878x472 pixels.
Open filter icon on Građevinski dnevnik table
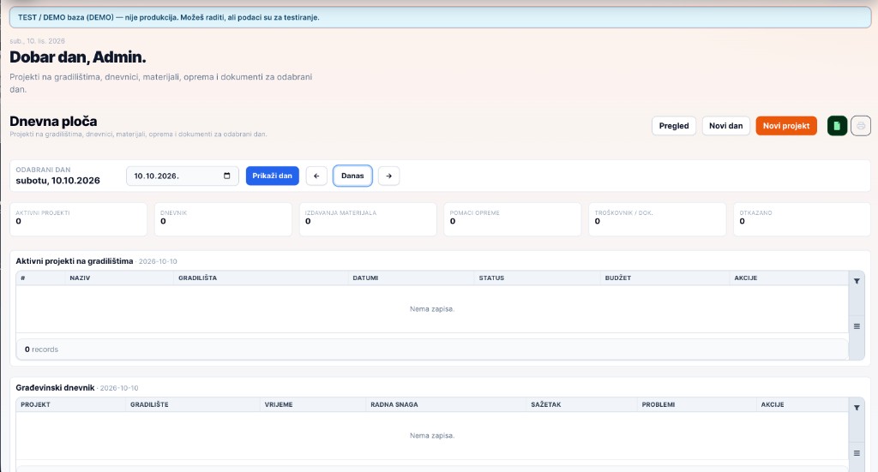tap(857, 408)
